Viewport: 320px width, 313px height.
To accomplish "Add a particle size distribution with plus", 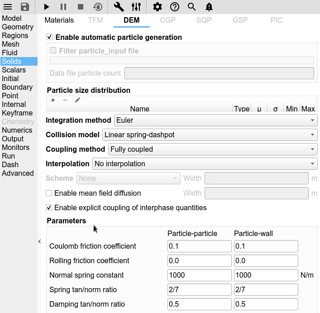I will (53, 100).
